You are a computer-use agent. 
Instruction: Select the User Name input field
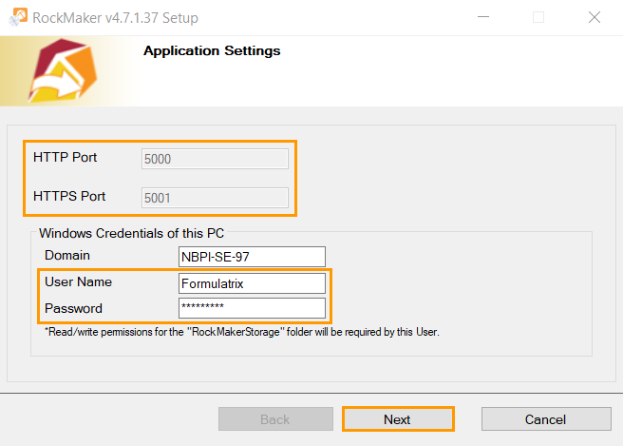(x=252, y=282)
